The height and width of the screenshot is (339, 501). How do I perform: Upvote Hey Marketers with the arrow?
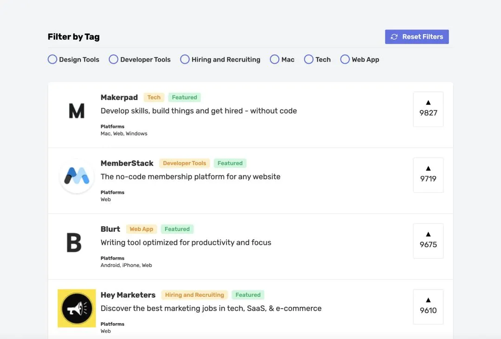pos(428,300)
